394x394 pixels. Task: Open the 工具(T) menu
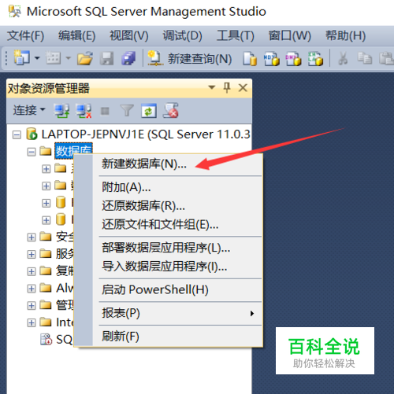(x=236, y=35)
